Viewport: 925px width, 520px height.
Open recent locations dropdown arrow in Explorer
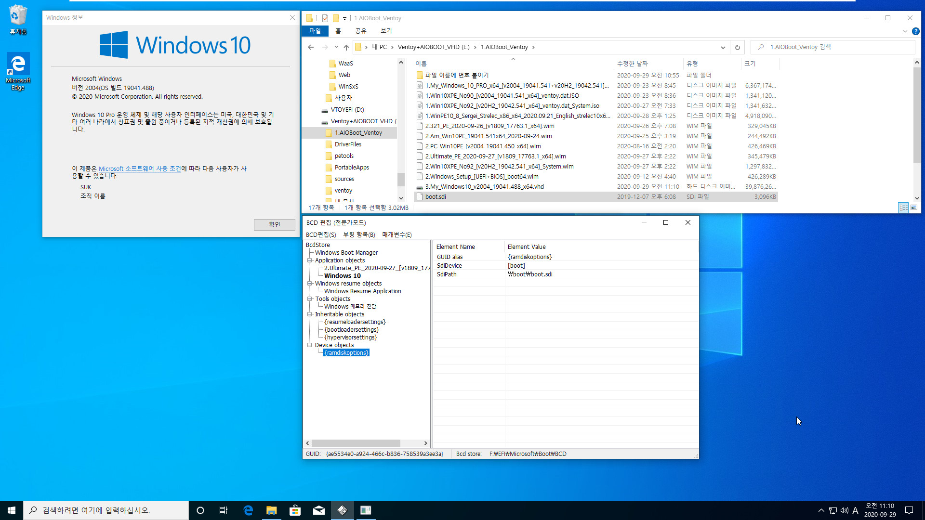coord(336,47)
